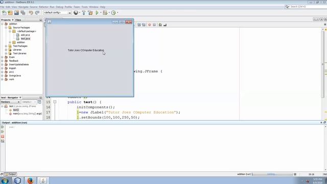Click the Profile Project clock icon

[x=113, y=13]
